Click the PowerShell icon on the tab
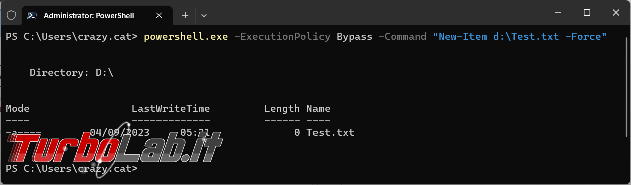The width and height of the screenshot is (631, 185). pyautogui.click(x=31, y=15)
